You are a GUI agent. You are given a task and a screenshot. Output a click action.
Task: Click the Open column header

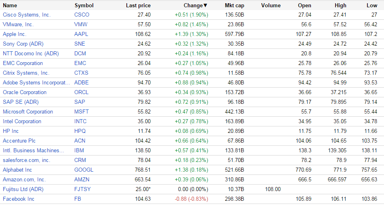[x=304, y=6]
